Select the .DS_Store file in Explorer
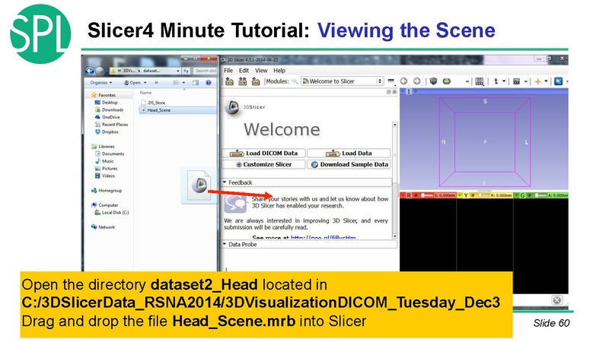This screenshot has height=342, width=609. [153, 103]
